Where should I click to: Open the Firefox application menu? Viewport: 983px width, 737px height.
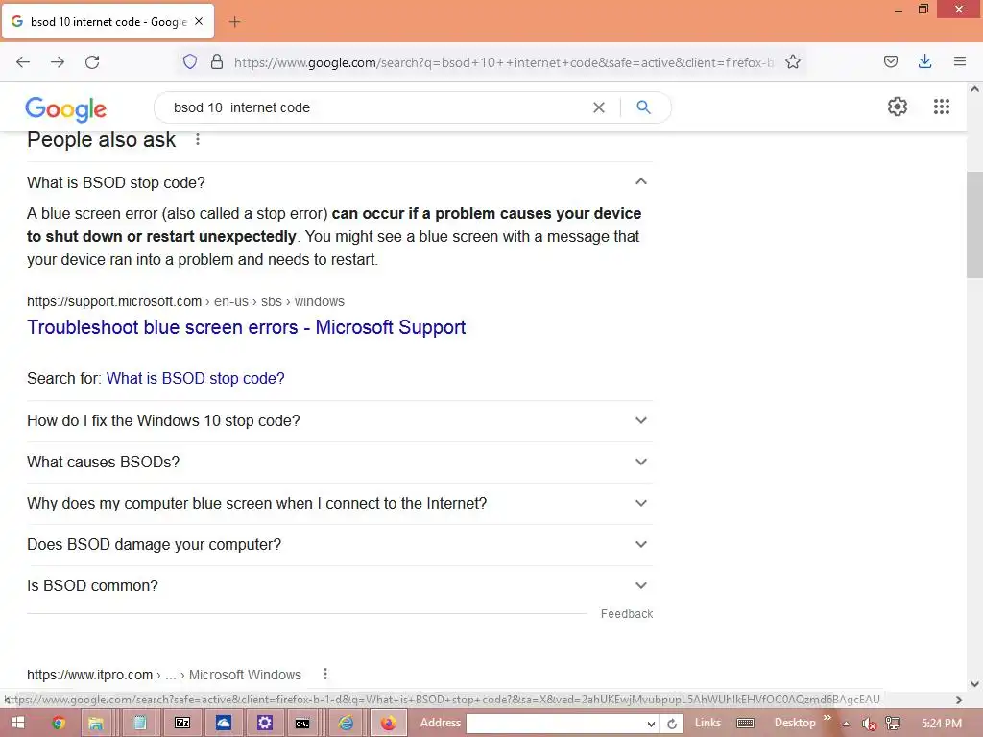coord(959,61)
